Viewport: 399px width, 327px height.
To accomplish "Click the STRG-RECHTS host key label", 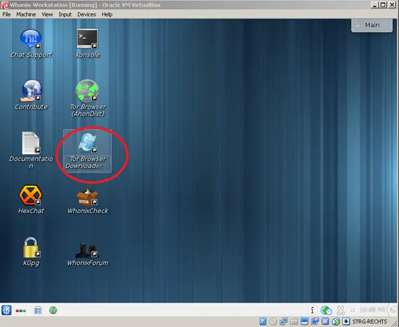I will (x=369, y=322).
